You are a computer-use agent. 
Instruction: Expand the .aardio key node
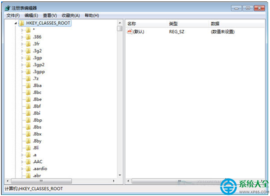(22, 169)
